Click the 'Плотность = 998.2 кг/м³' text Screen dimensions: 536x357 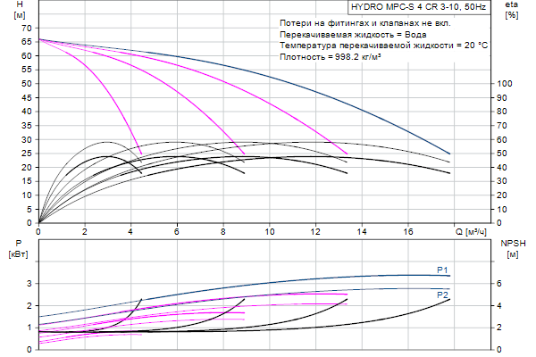click(332, 56)
